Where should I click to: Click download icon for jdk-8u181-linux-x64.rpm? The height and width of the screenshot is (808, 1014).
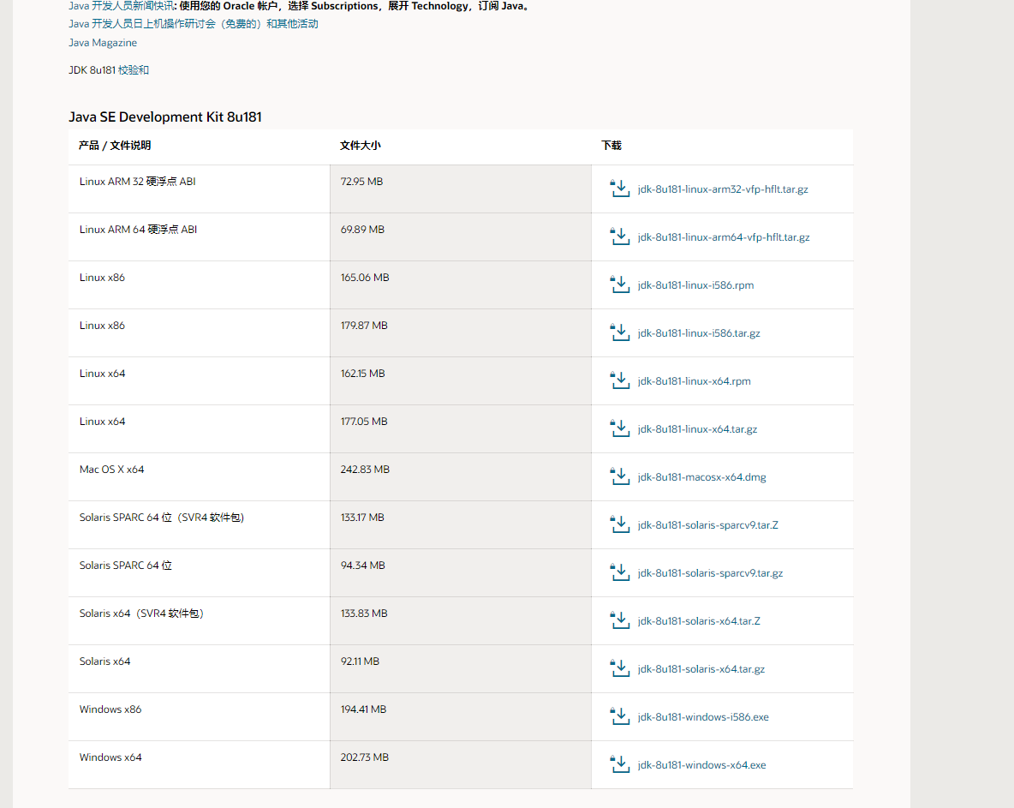pos(619,381)
